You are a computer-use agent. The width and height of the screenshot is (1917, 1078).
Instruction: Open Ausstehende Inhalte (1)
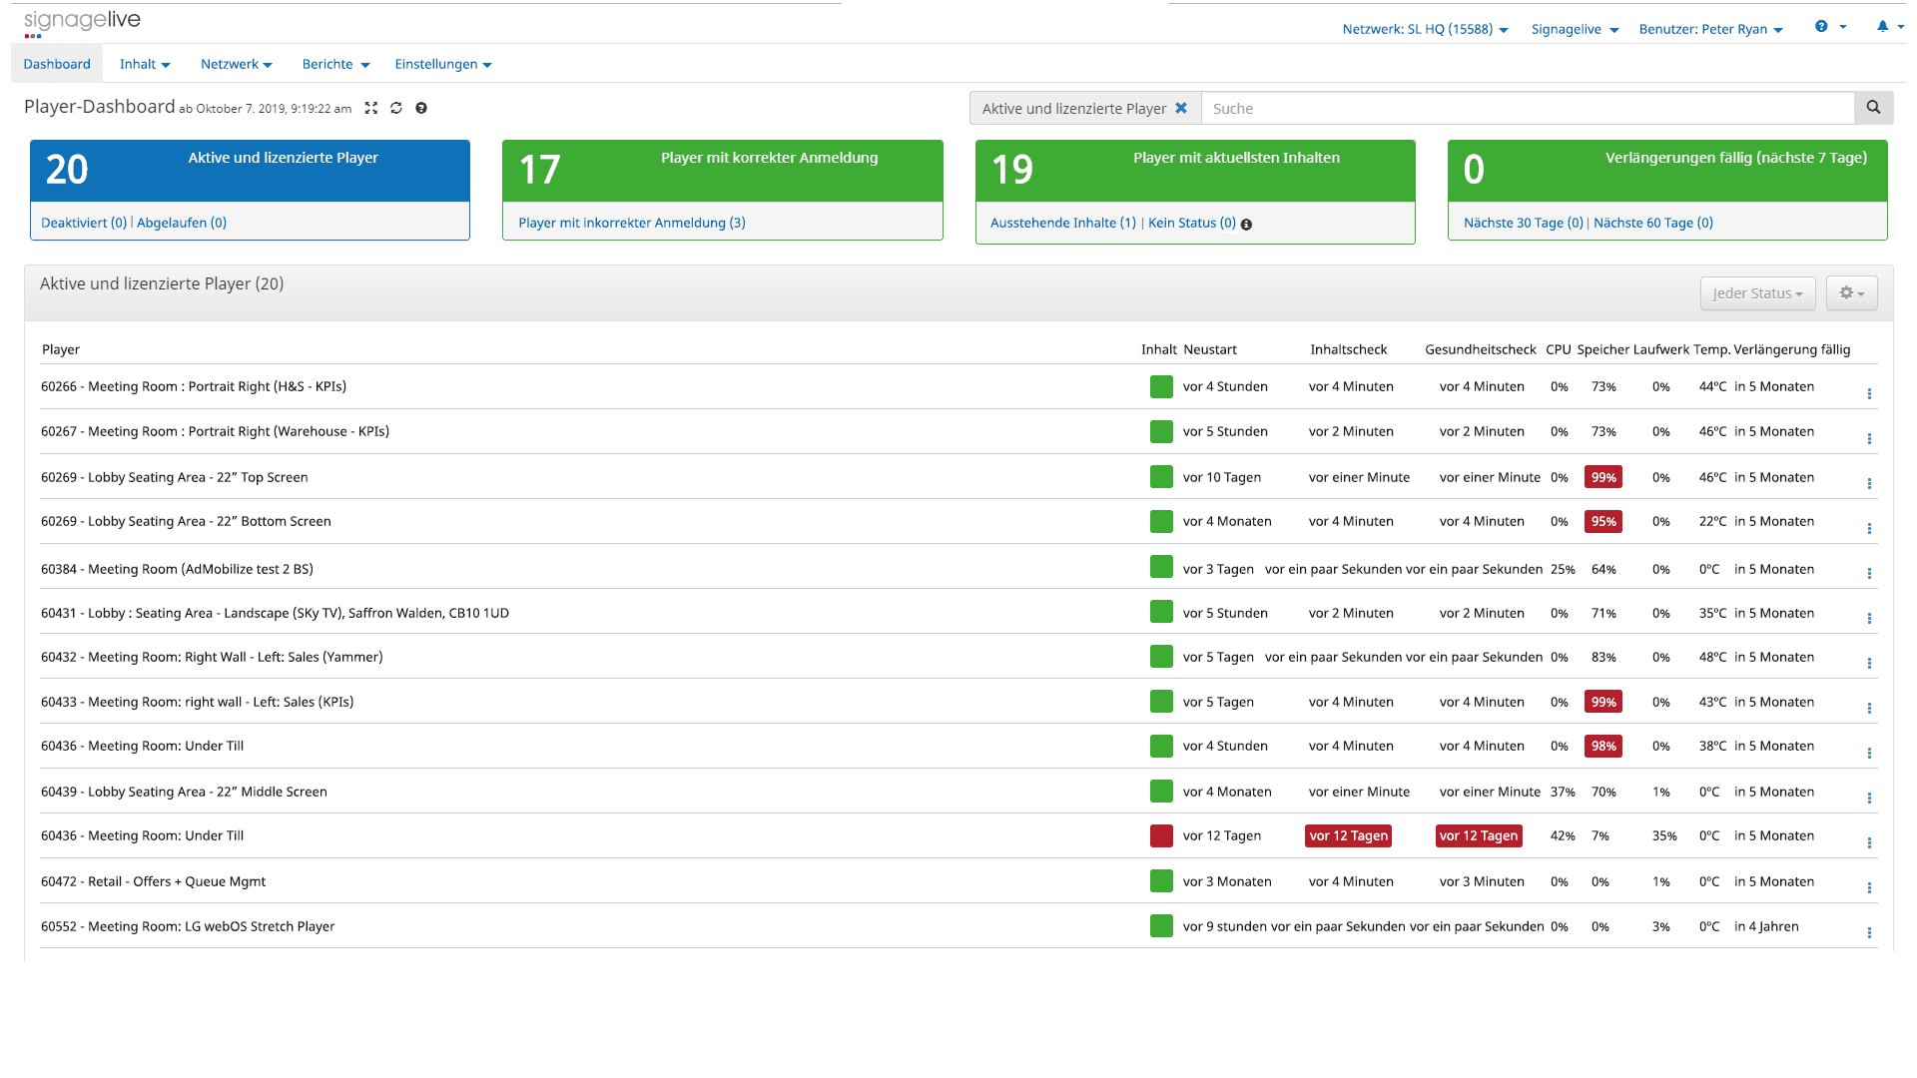pyautogui.click(x=1062, y=223)
